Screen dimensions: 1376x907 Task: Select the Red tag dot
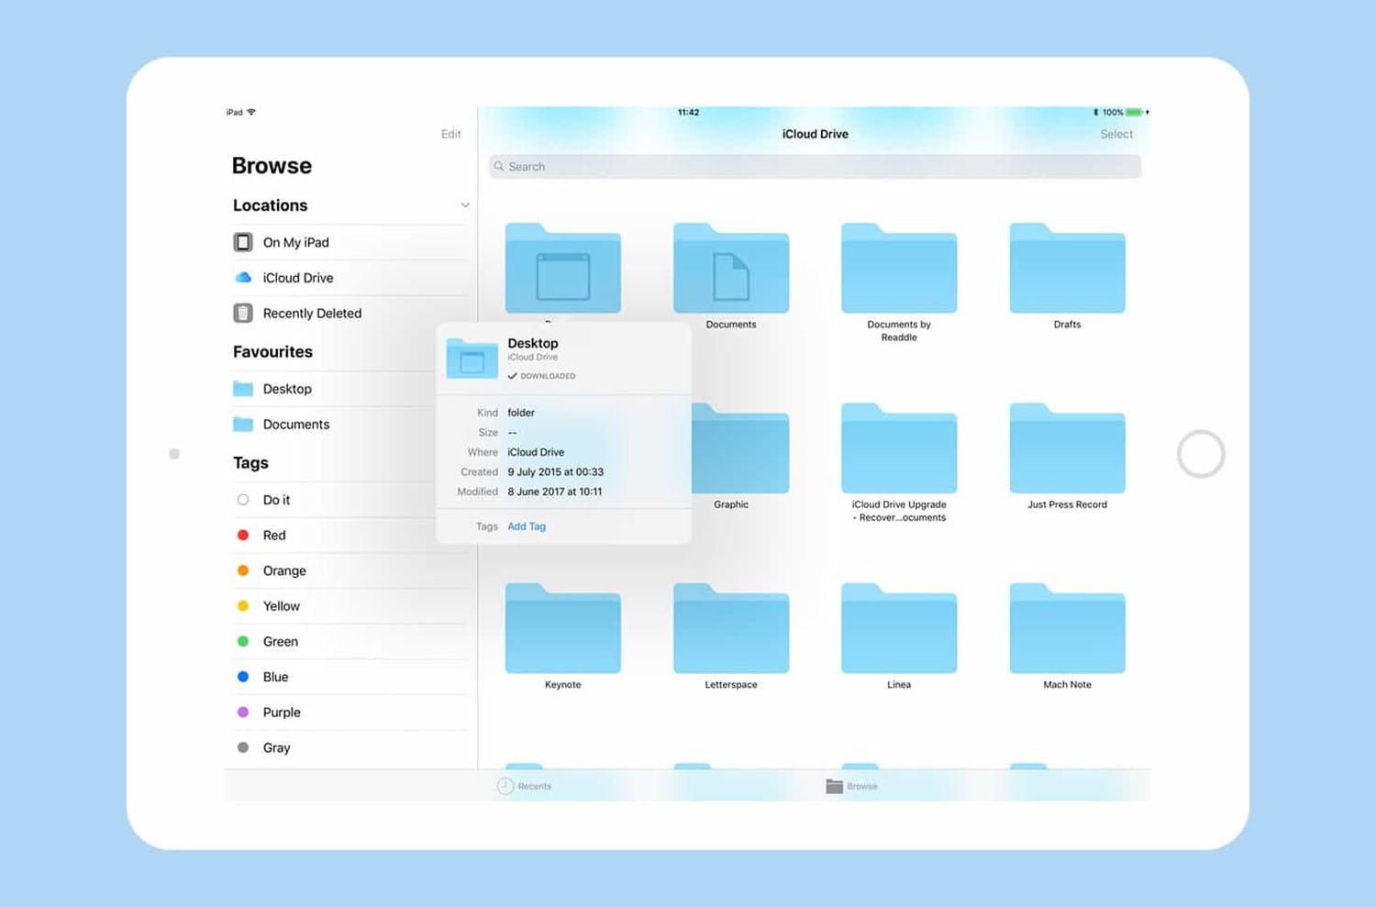point(243,535)
